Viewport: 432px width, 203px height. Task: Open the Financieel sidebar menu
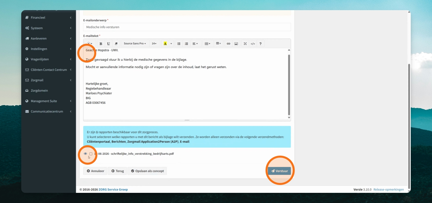(x=48, y=17)
